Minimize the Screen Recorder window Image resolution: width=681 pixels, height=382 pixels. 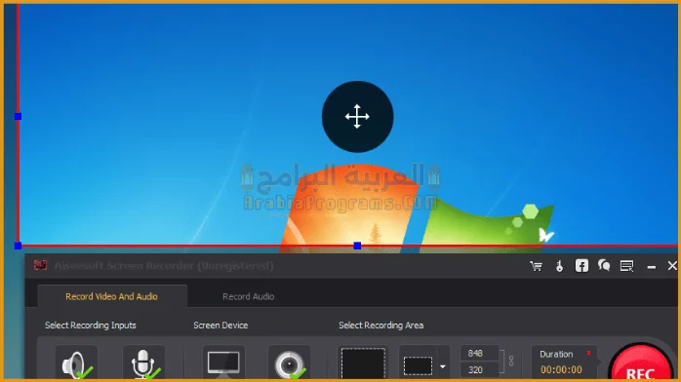(x=651, y=267)
